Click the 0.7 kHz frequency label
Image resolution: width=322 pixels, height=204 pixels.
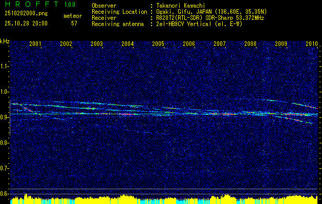(x=4, y=168)
